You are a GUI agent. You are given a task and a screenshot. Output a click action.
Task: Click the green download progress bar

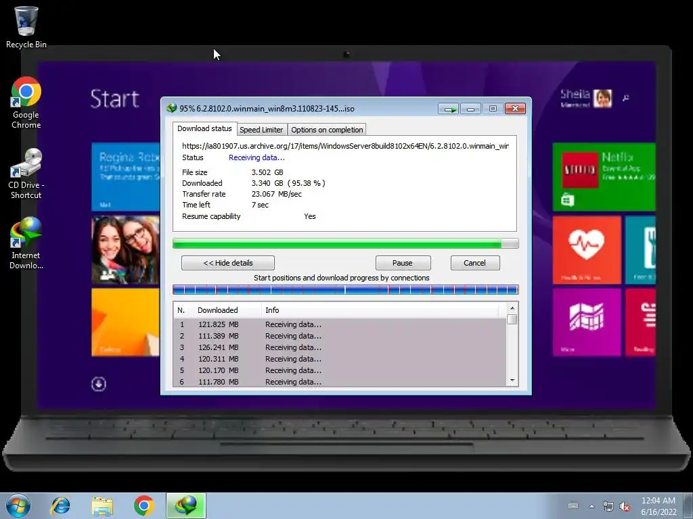point(346,243)
